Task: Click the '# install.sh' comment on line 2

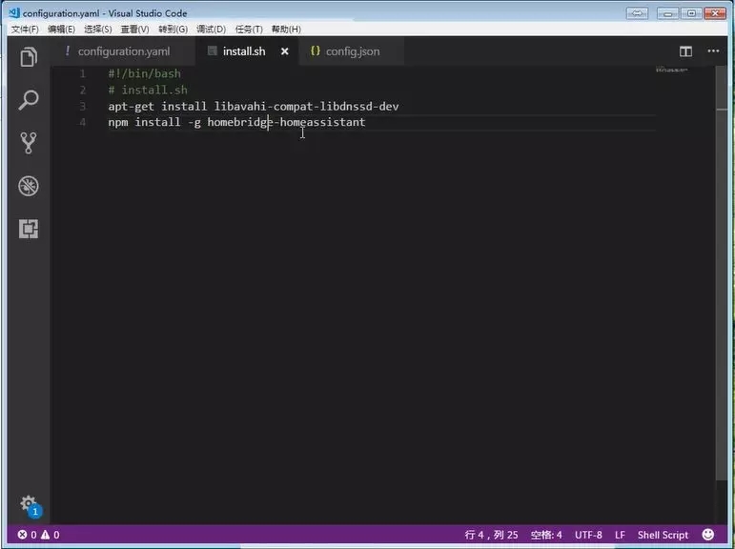Action: (148, 90)
